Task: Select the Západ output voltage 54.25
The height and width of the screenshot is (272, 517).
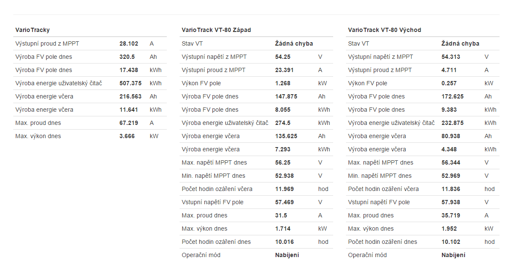Action: coord(283,57)
